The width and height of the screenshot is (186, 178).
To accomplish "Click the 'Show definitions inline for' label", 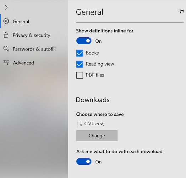I will pyautogui.click(x=105, y=31).
